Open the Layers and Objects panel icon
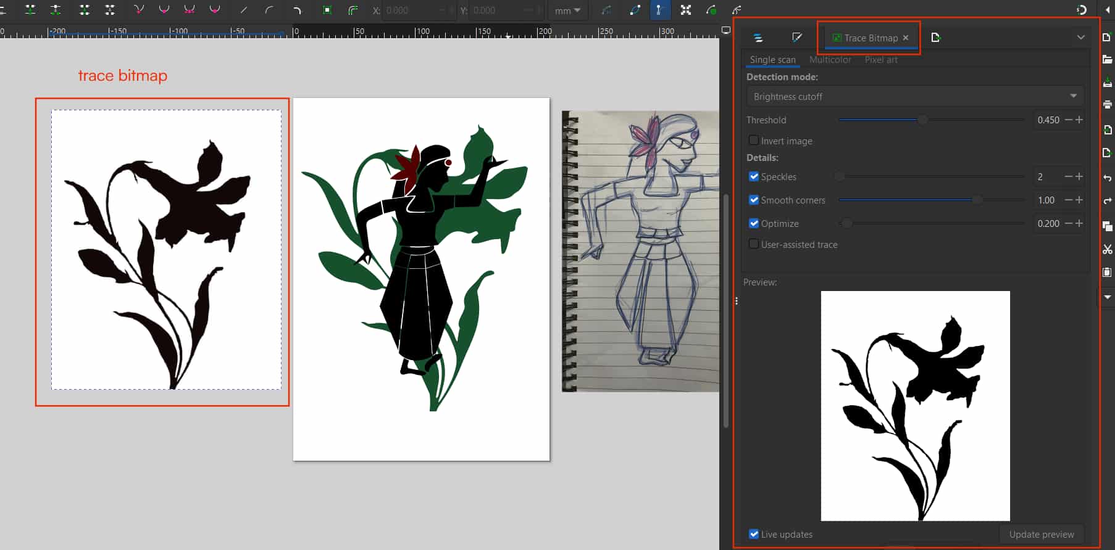The height and width of the screenshot is (550, 1115). click(758, 38)
